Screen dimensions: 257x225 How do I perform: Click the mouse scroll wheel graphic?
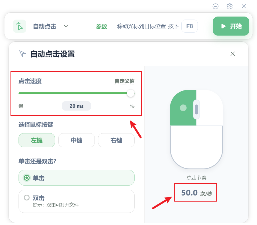(196, 109)
